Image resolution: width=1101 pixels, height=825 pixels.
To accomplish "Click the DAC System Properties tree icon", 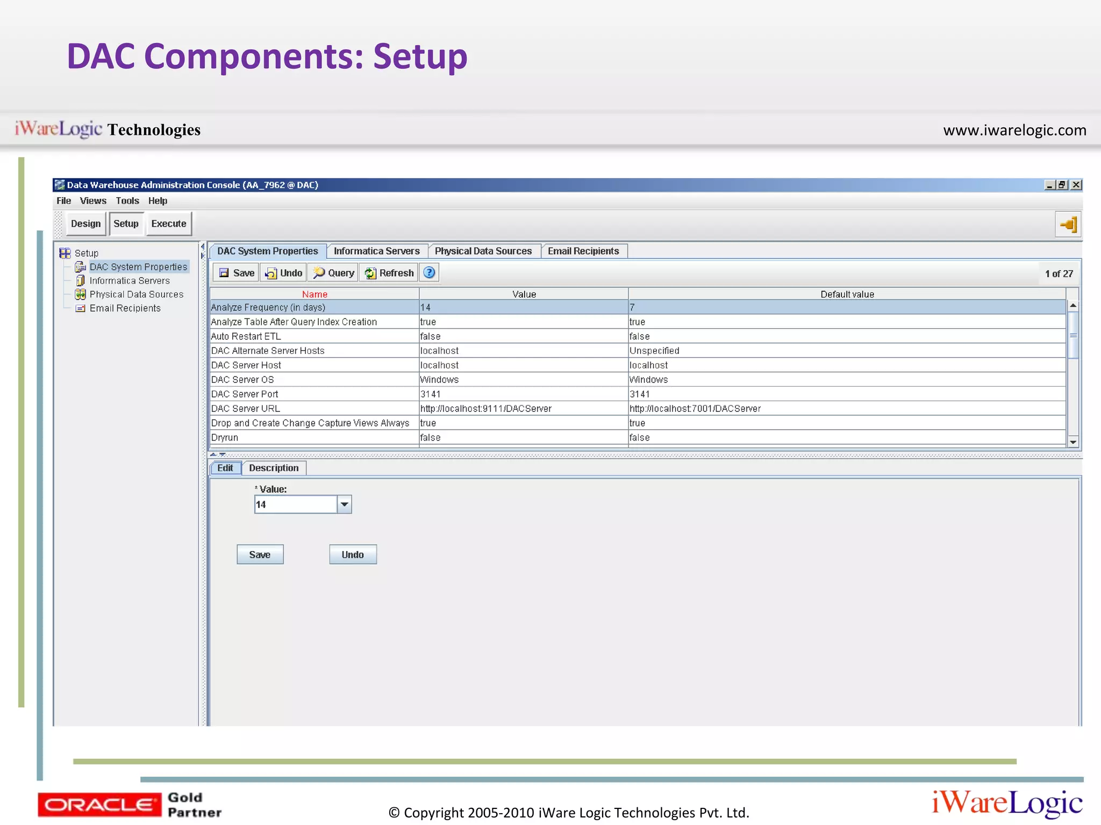I will point(80,267).
